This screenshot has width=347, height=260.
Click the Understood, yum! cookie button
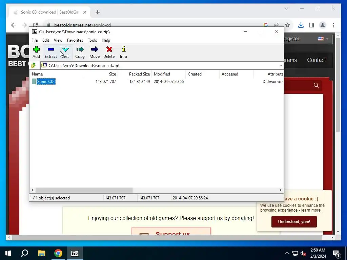click(x=294, y=221)
